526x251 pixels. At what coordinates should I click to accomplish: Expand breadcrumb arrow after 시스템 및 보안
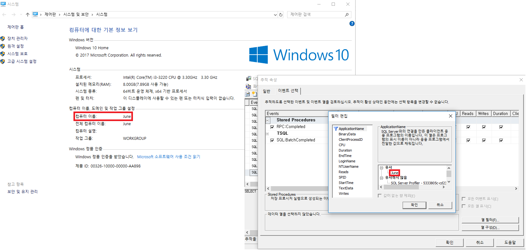tap(92, 15)
